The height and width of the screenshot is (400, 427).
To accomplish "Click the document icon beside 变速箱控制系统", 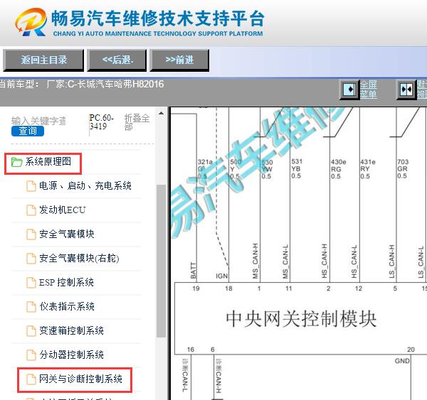I will pos(31,330).
